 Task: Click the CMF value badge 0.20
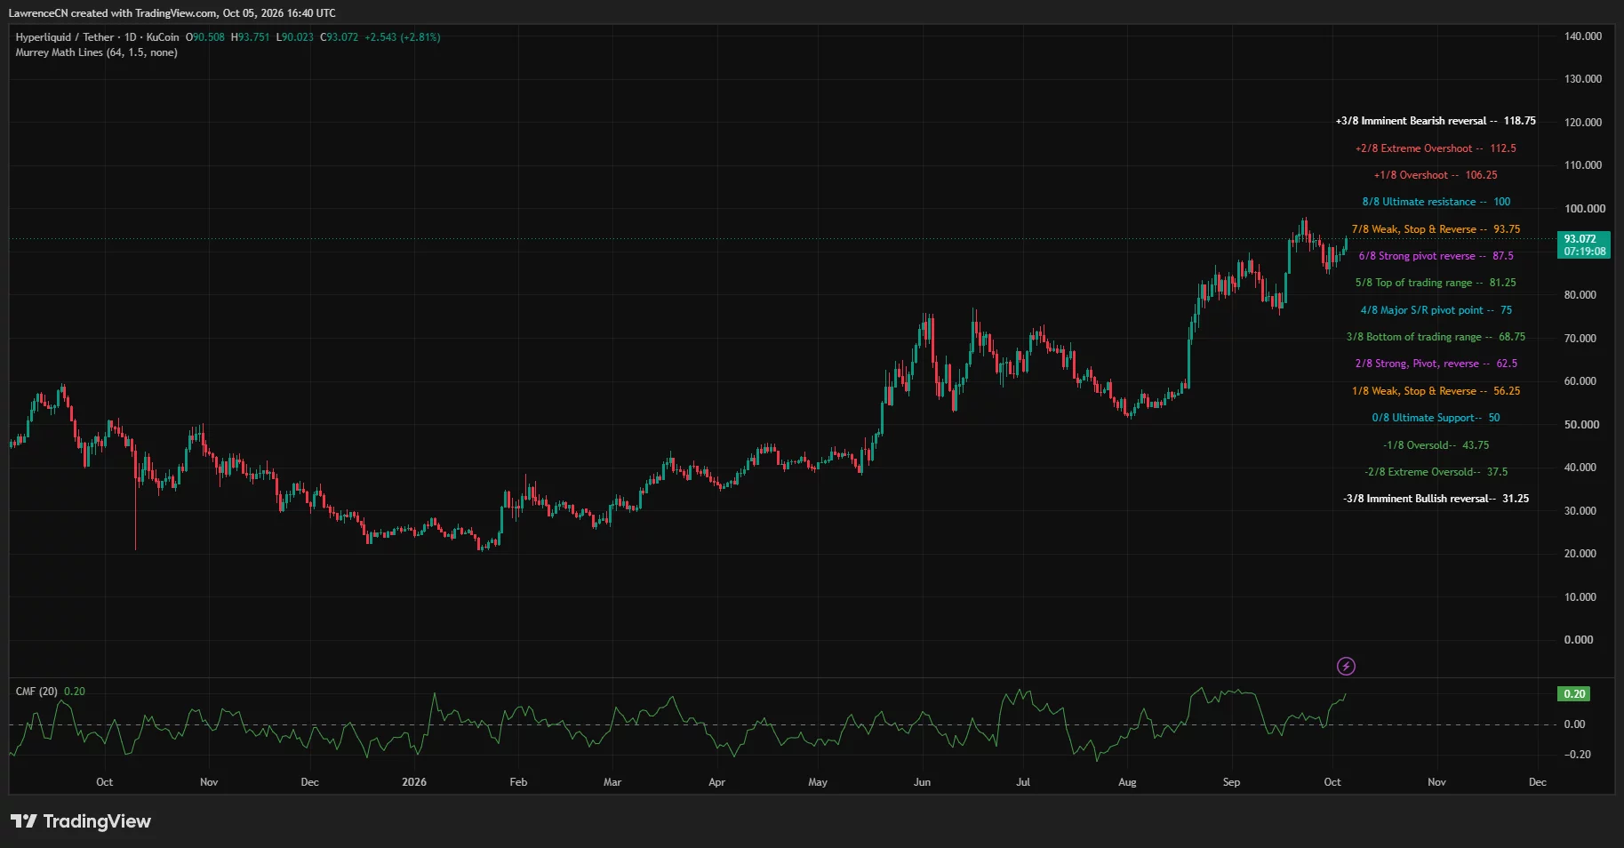(x=1574, y=694)
